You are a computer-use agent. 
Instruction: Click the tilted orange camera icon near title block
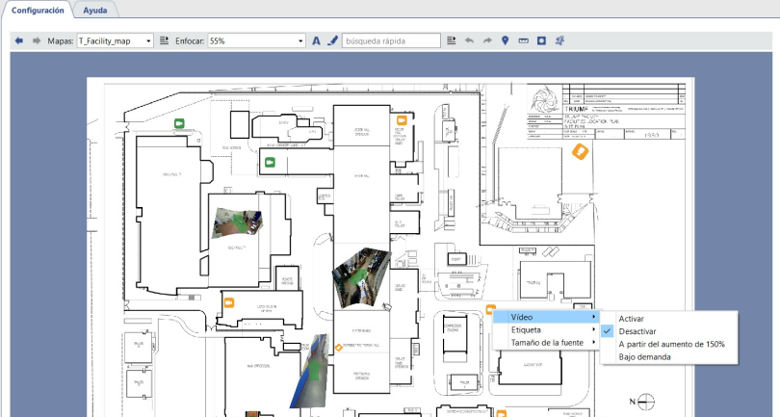coord(580,152)
